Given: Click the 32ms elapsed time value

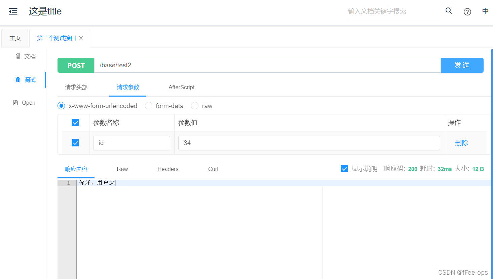Looking at the screenshot, I should click(445, 169).
